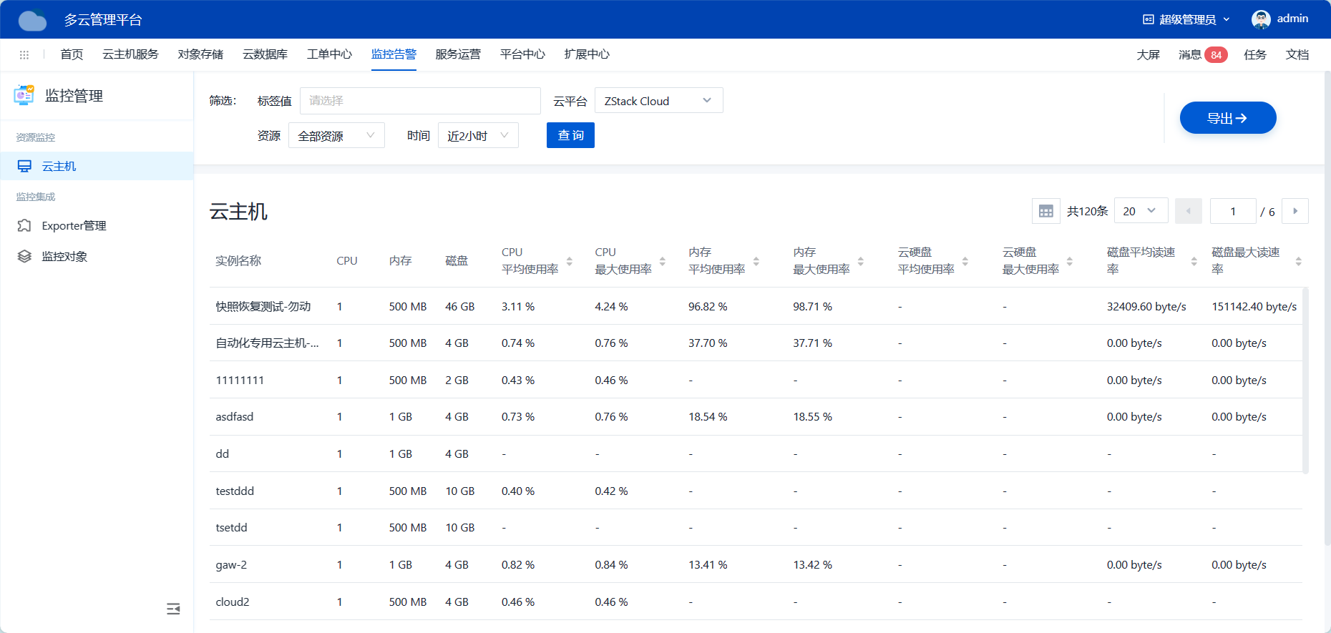Image resolution: width=1331 pixels, height=633 pixels.
Task: Open the 资源 全部资源 dropdown
Action: 336,136
